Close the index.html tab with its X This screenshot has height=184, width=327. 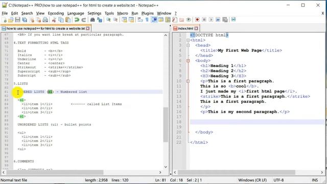point(196,29)
